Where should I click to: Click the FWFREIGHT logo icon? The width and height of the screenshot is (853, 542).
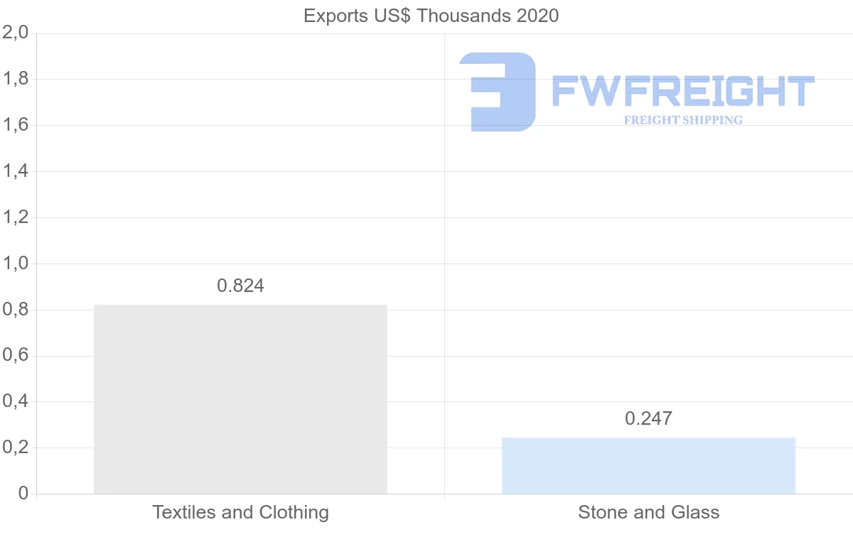(x=497, y=92)
